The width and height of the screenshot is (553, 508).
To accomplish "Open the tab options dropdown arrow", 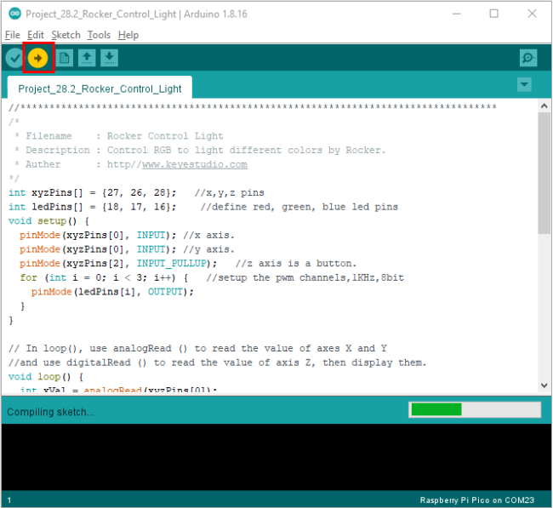I will tap(524, 85).
